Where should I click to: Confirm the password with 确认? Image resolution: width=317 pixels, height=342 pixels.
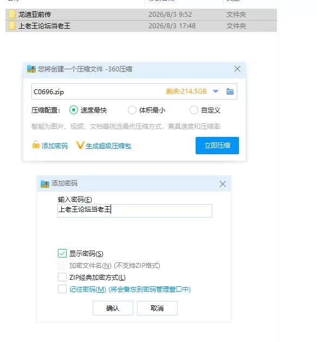click(x=113, y=308)
